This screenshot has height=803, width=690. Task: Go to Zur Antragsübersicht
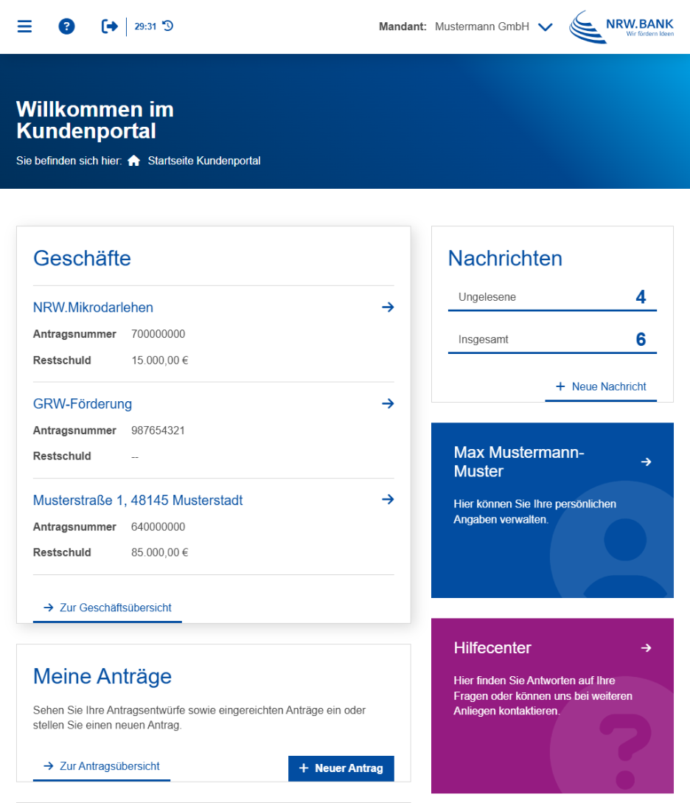click(x=102, y=766)
